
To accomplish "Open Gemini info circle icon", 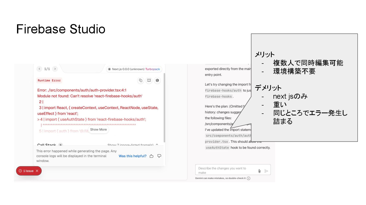I will point(249,178).
